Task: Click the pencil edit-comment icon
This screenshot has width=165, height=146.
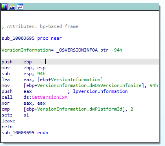Action: [12, 7]
